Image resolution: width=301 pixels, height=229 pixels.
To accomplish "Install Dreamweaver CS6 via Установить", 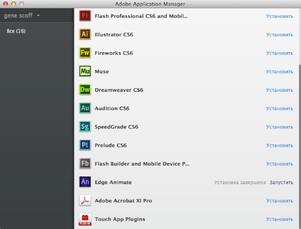I will pyautogui.click(x=280, y=90).
